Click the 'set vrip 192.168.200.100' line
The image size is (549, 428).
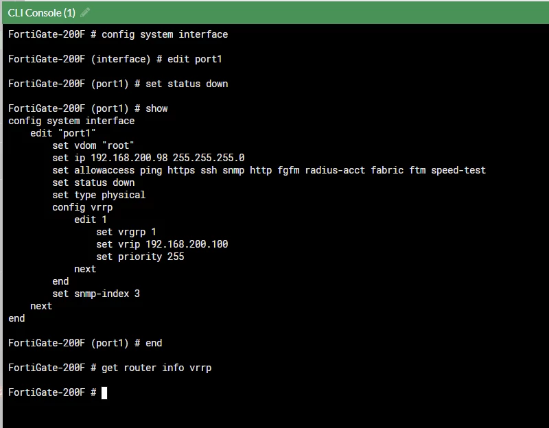[162, 244]
